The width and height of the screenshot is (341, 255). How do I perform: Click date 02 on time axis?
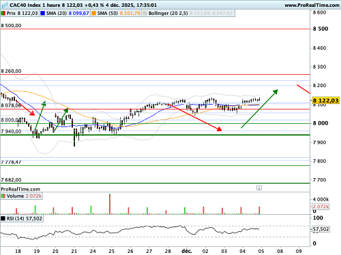click(205, 251)
